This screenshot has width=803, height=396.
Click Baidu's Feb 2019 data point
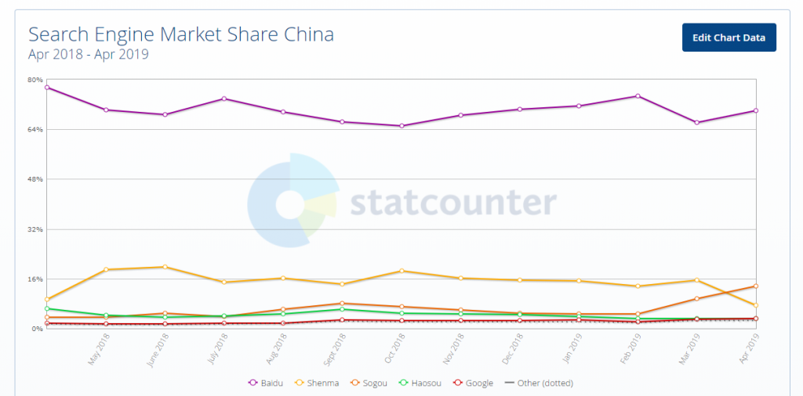638,96
